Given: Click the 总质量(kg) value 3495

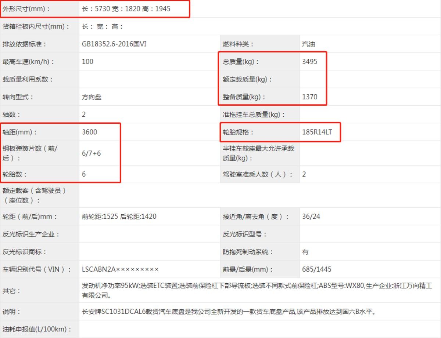Looking at the screenshot, I should (x=309, y=62).
